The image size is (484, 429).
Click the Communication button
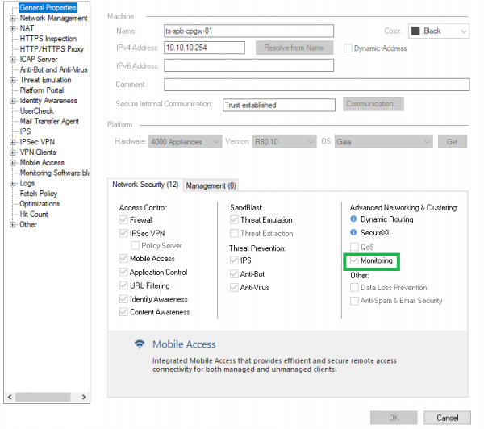pyautogui.click(x=373, y=104)
